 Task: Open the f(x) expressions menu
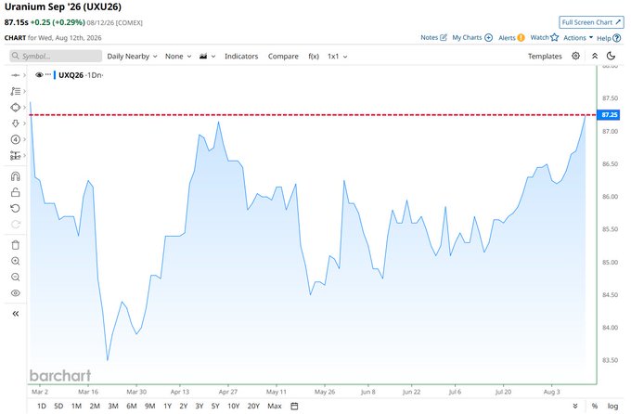[314, 57]
